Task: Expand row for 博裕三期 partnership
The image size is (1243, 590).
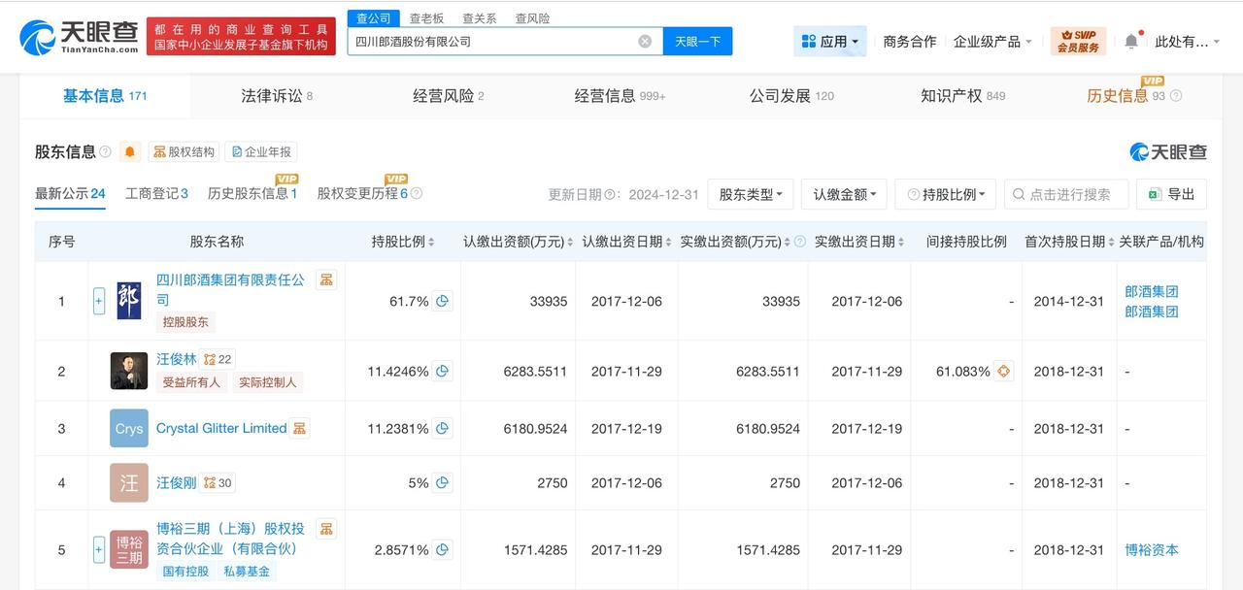Action: coord(99,549)
